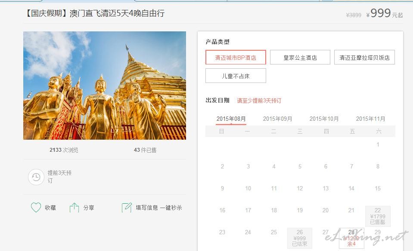Click calendar date 23

[222, 232]
